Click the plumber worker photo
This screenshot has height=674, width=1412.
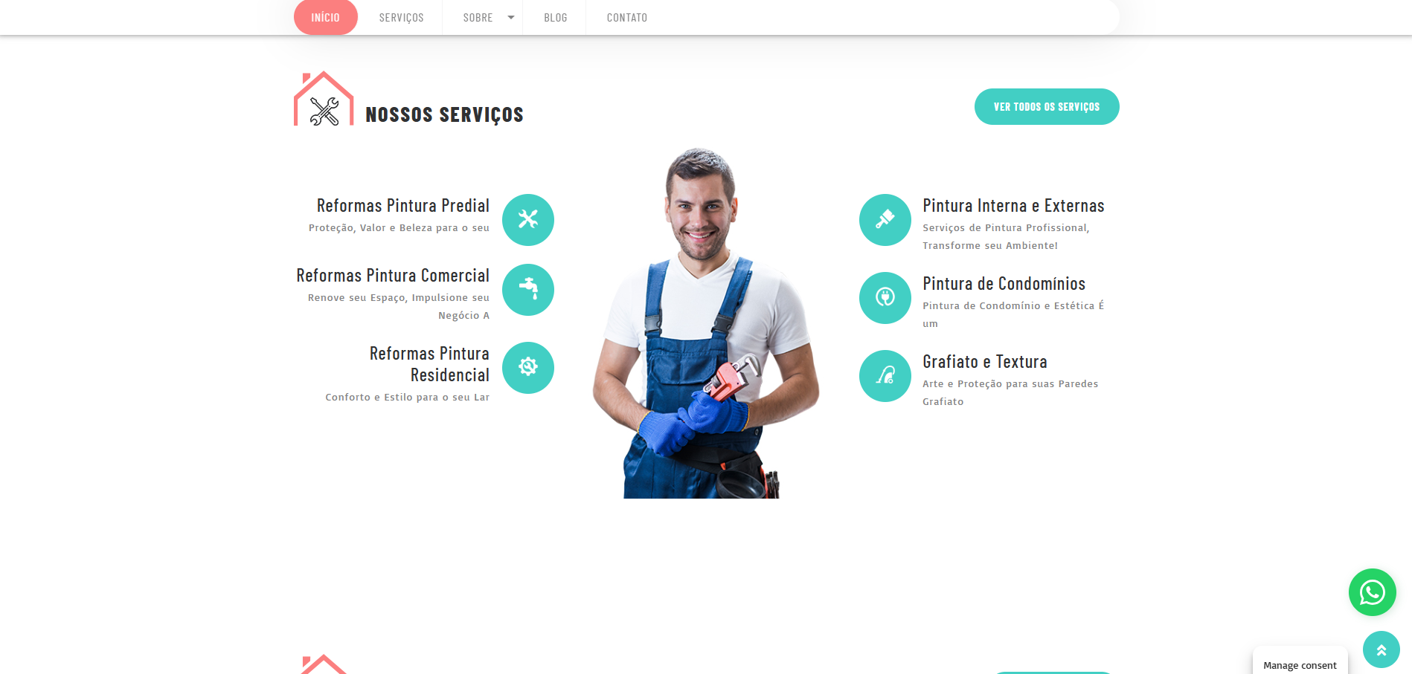coord(705,323)
